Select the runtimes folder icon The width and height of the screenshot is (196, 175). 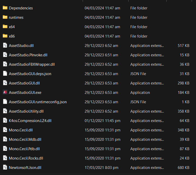(5, 17)
